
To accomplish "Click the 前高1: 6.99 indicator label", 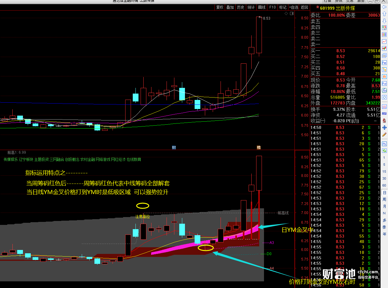I will (x=17, y=152).
